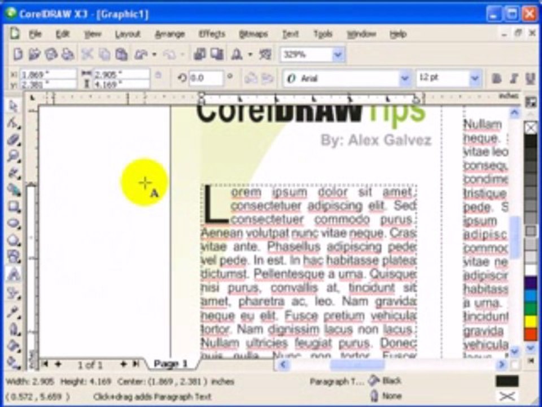This screenshot has height=407, width=542.
Task: Pick the no-color X swatch atop the palette
Action: coord(531,128)
